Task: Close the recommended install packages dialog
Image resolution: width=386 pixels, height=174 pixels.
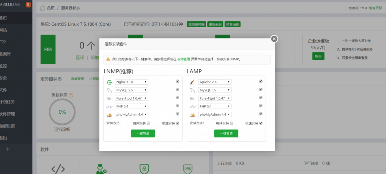Action: 274,39
